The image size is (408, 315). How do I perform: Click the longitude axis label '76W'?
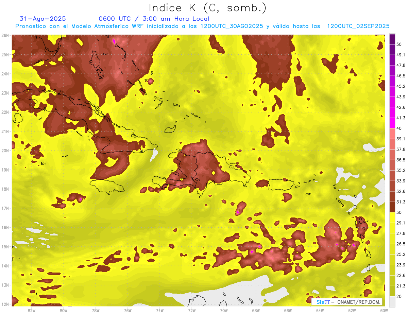128,310
